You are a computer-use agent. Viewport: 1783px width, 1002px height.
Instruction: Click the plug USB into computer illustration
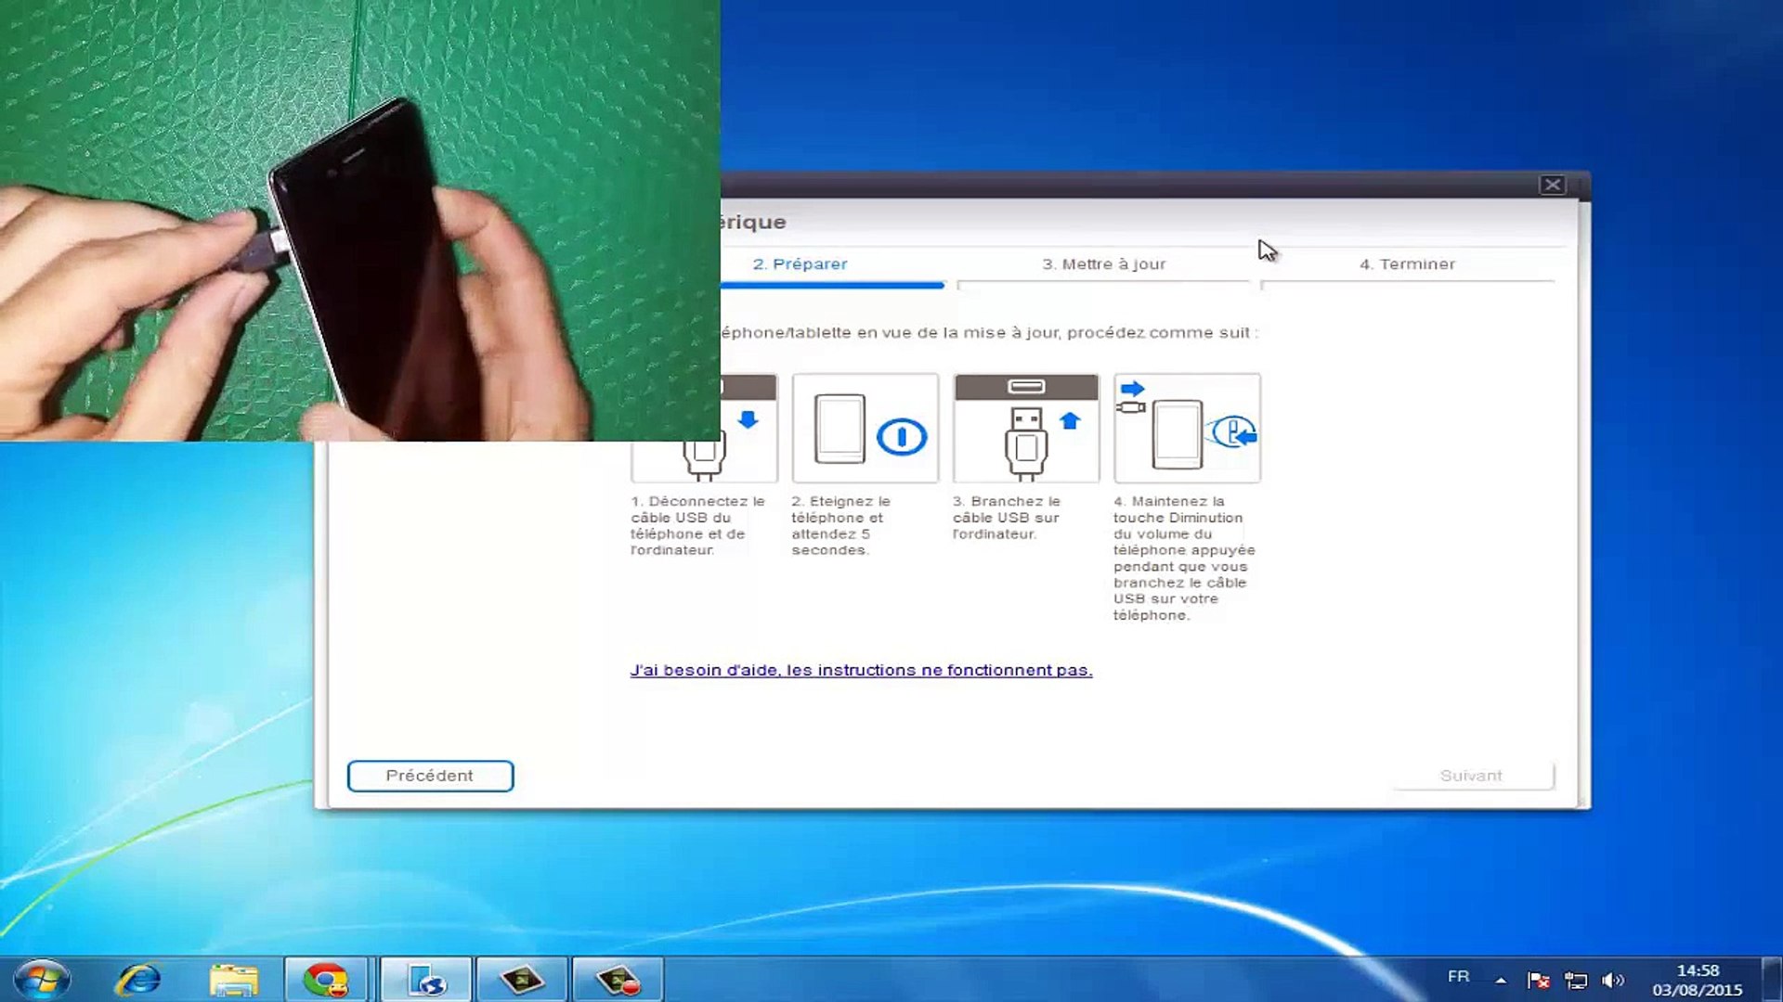[1026, 428]
